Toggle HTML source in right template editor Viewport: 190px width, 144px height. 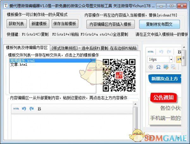point(151,52)
